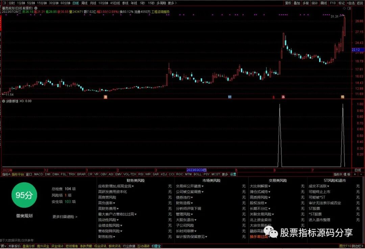Expand 更多 indicators list after MCST

225,174
